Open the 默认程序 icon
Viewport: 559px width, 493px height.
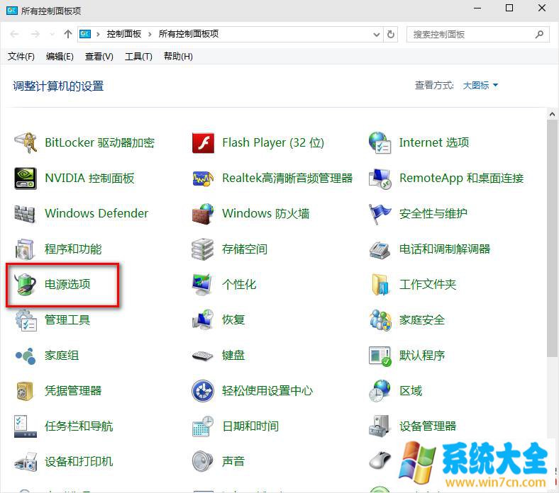(380, 356)
